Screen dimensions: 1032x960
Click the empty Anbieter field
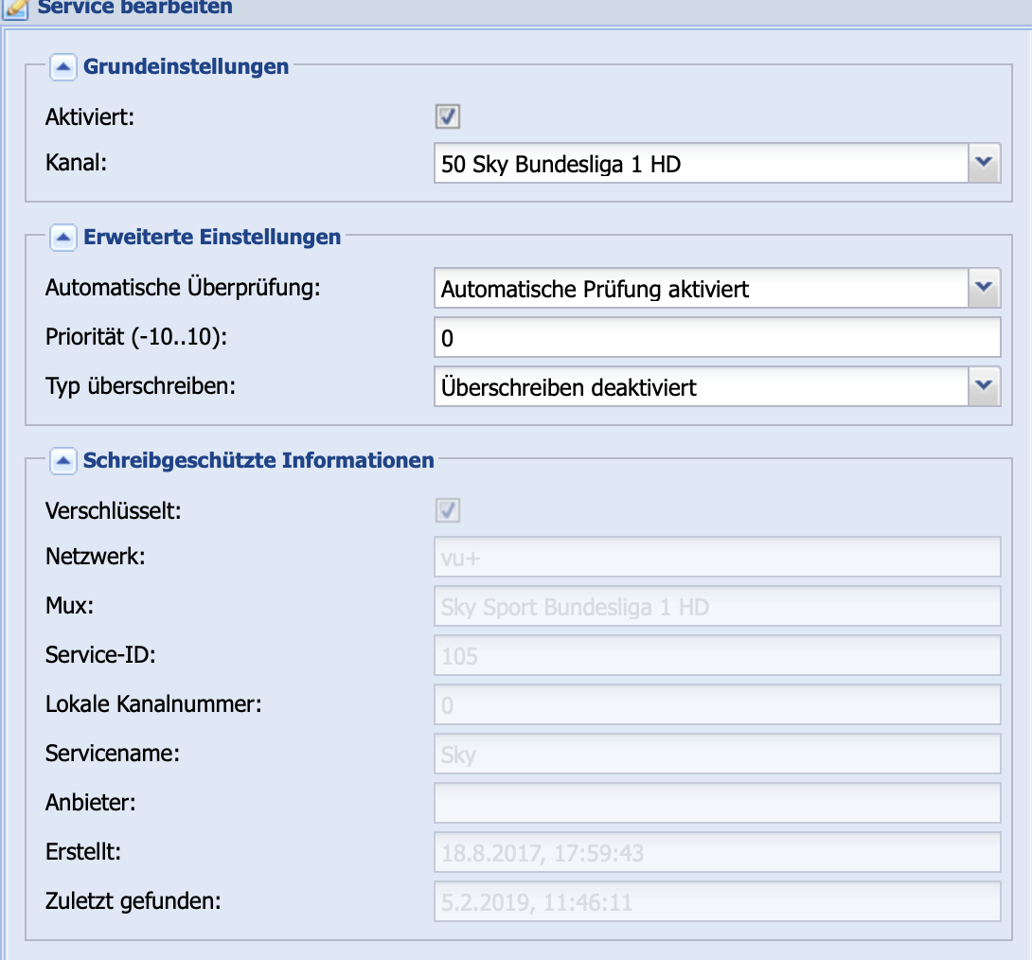718,803
